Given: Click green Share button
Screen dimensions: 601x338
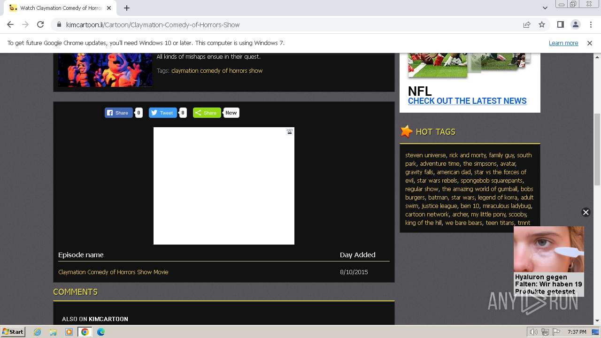Looking at the screenshot, I should click(x=207, y=113).
